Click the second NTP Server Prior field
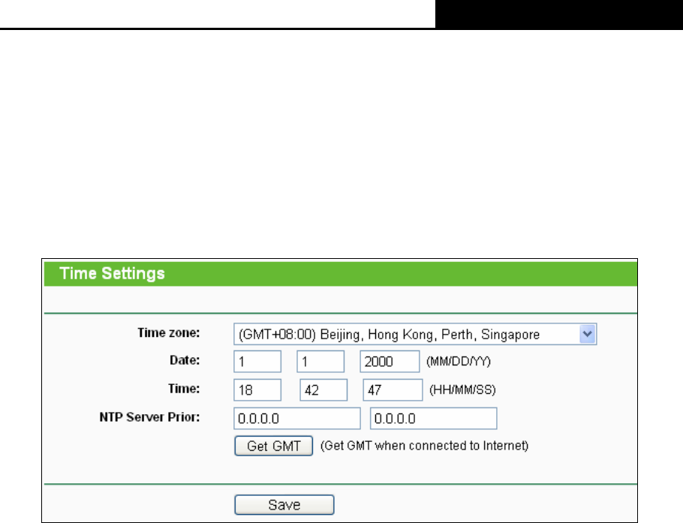Viewport: 683px width, 523px height. click(x=433, y=419)
